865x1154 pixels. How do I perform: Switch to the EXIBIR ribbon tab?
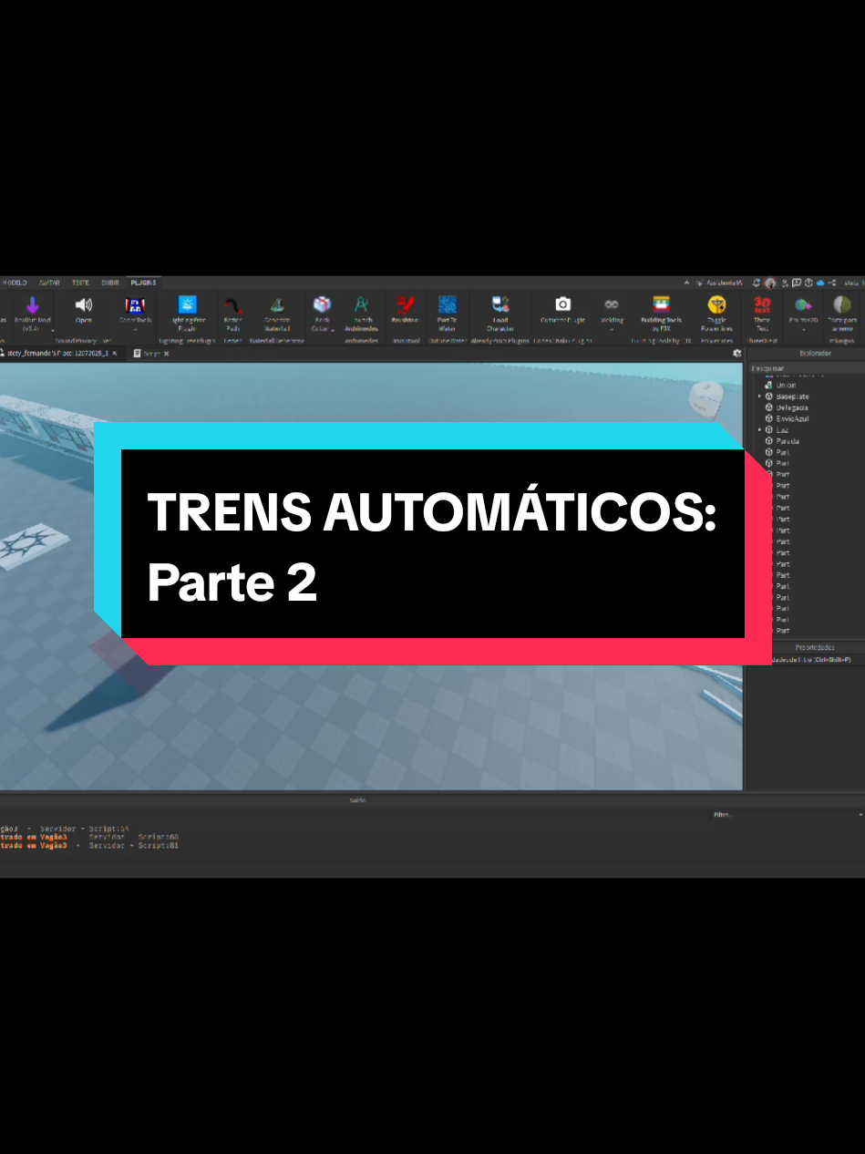[x=110, y=283]
